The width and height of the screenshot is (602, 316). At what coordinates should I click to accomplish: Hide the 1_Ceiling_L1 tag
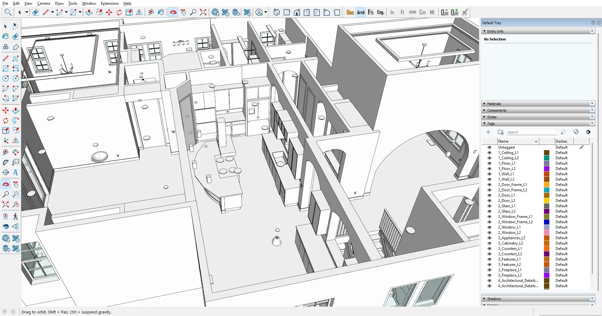coord(489,153)
